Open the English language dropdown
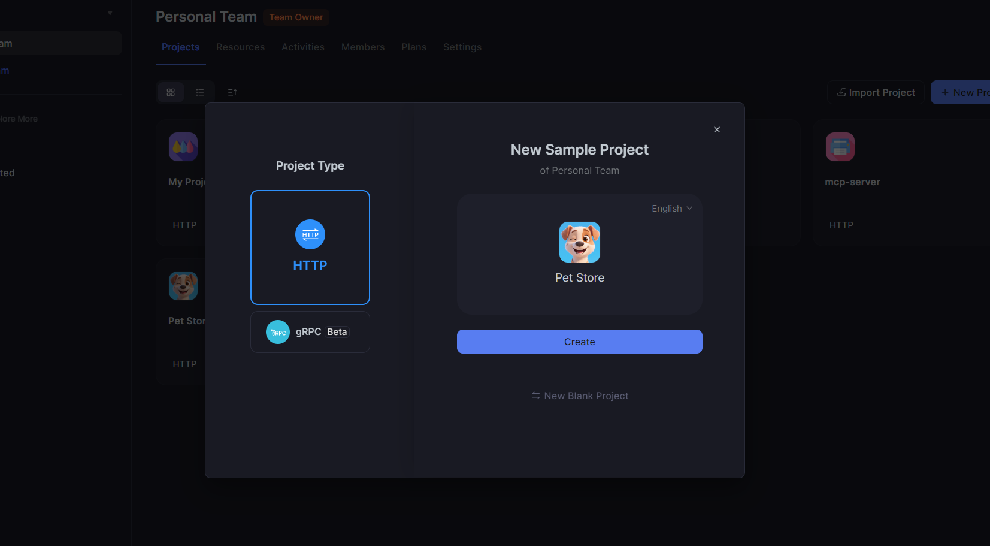The width and height of the screenshot is (990, 546). [671, 208]
